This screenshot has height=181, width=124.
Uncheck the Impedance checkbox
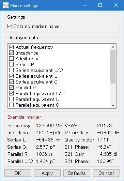coord(12,53)
